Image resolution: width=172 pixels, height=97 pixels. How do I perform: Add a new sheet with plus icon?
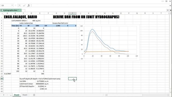click(34, 95)
